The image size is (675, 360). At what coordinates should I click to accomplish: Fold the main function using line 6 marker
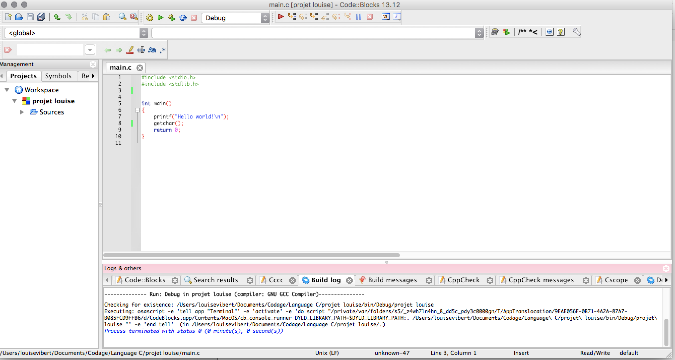pyautogui.click(x=137, y=110)
